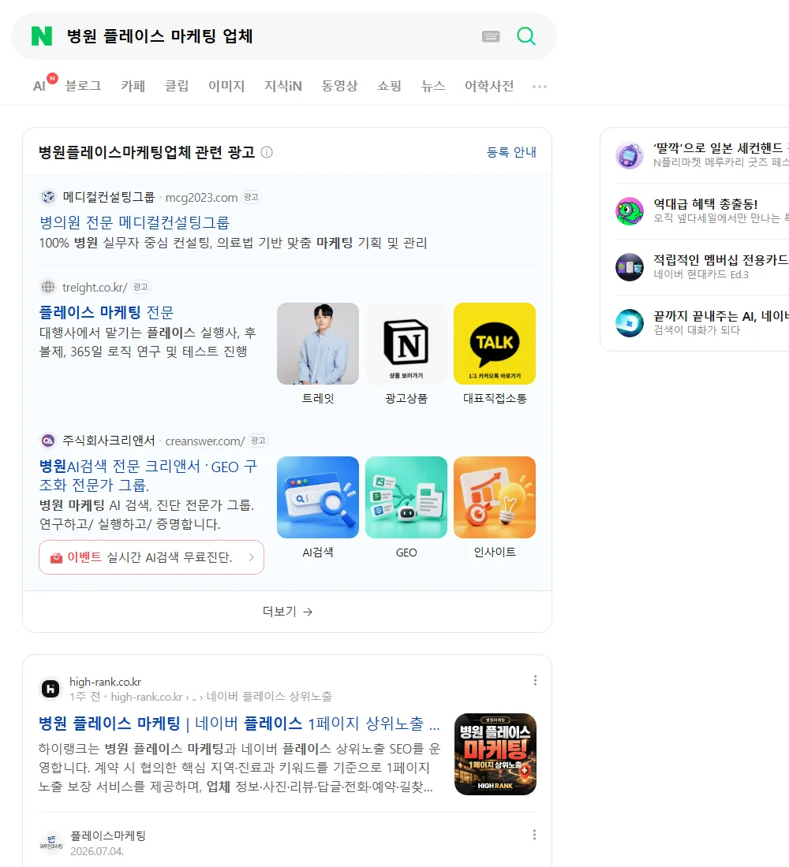Switch to the 지식iN tab
The height and width of the screenshot is (867, 789).
click(283, 86)
